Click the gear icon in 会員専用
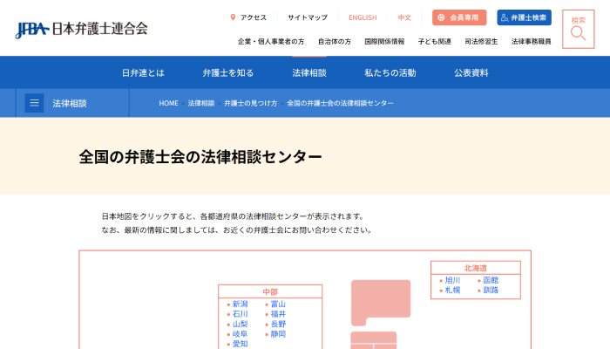Viewport: 610px width, 349px height. point(441,17)
